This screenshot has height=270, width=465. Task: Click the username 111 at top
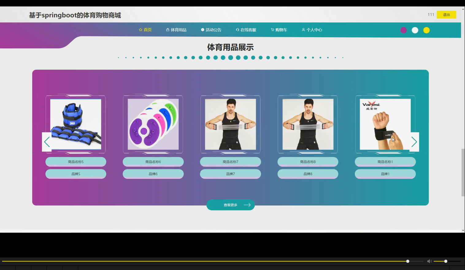click(x=431, y=15)
